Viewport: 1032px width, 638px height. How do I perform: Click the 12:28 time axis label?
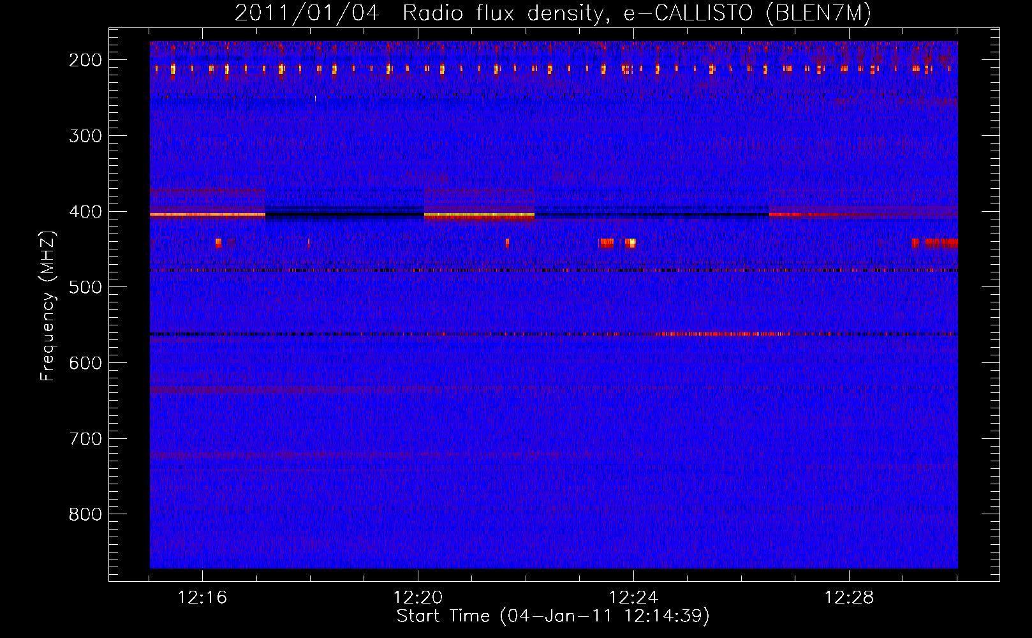pyautogui.click(x=849, y=598)
